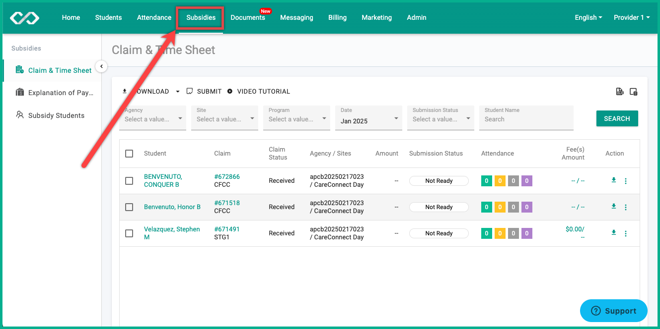Click purple attendance badge in #671491 row
660x329 pixels.
(x=527, y=233)
